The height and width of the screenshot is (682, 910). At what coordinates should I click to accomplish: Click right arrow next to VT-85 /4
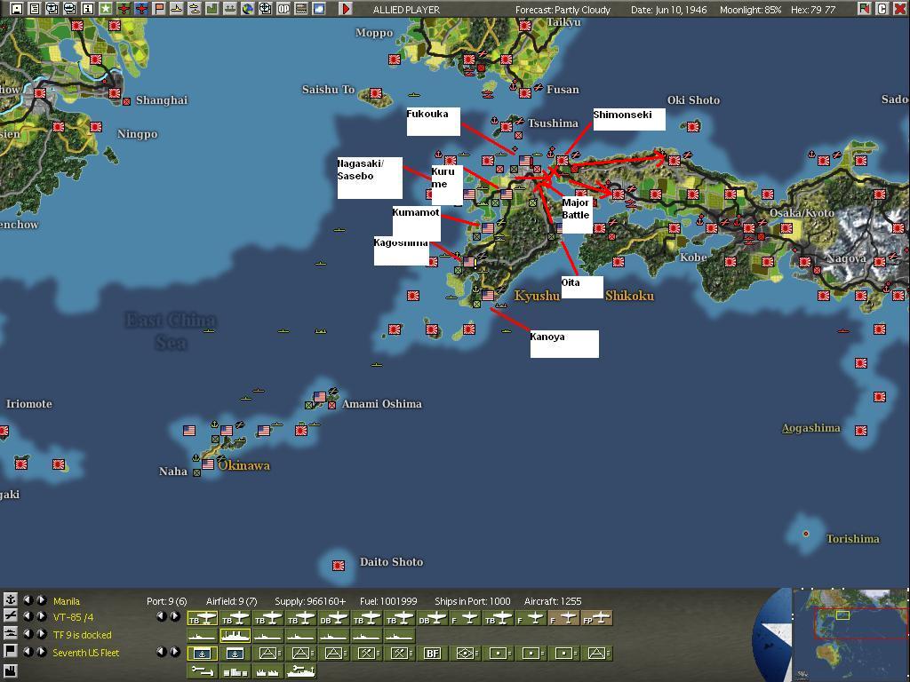point(41,616)
